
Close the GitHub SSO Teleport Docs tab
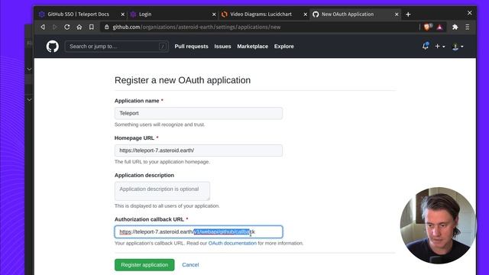[x=122, y=15]
